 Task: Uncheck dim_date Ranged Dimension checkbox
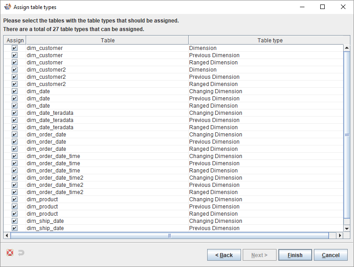pos(14,106)
